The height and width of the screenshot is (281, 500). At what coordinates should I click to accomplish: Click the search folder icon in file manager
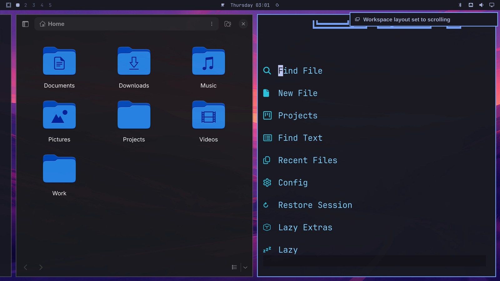[x=228, y=24]
